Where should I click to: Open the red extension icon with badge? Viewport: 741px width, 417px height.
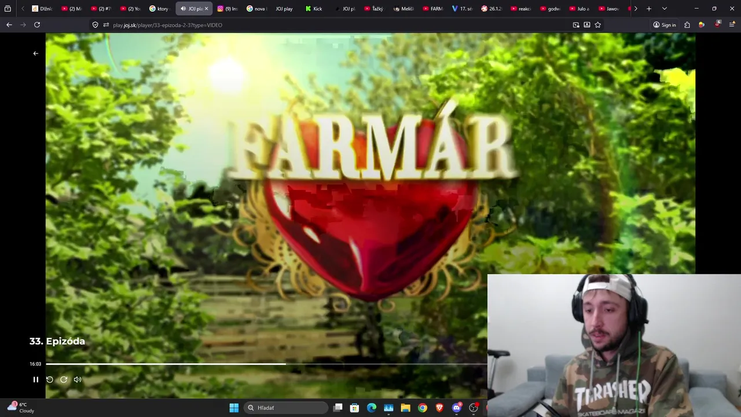click(x=717, y=25)
